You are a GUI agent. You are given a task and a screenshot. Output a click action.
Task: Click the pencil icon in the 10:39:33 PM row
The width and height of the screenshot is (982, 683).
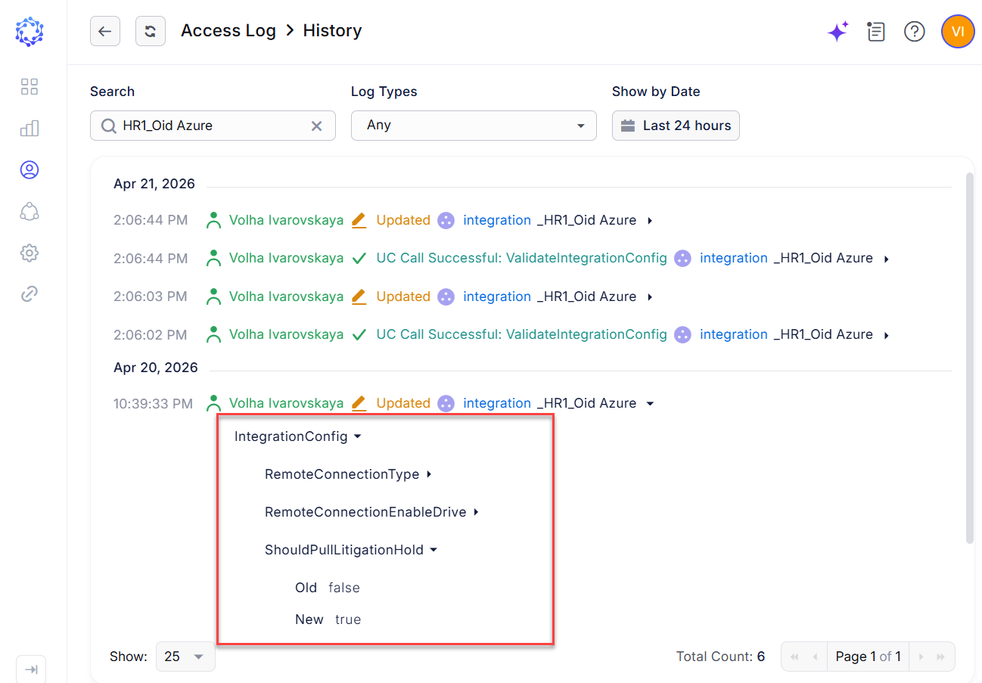tap(359, 403)
